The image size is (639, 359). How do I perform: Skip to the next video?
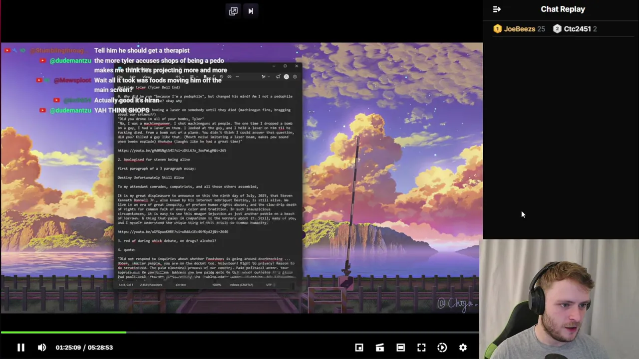pos(251,11)
